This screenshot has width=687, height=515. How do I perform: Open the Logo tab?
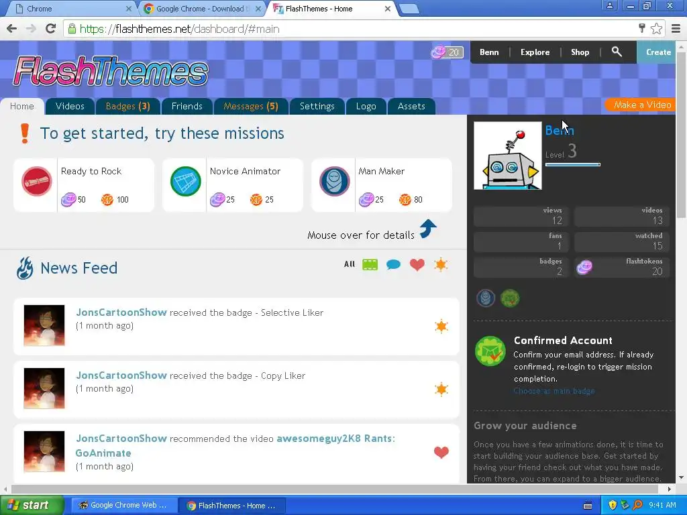(366, 107)
